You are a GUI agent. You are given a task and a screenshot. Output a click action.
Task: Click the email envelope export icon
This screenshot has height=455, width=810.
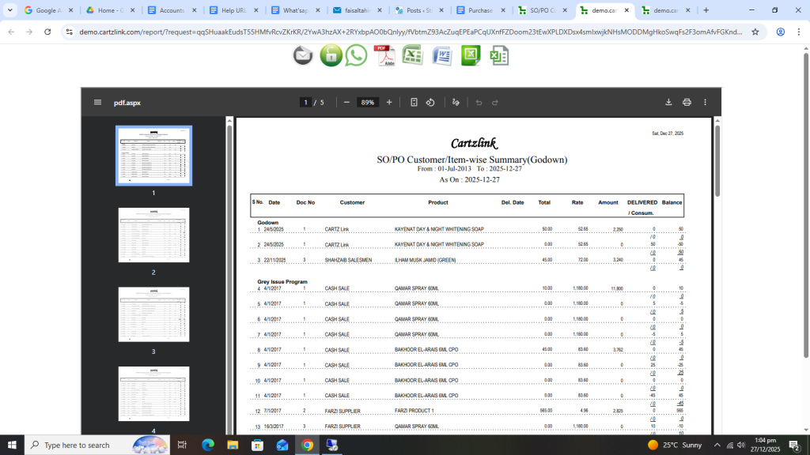click(303, 55)
